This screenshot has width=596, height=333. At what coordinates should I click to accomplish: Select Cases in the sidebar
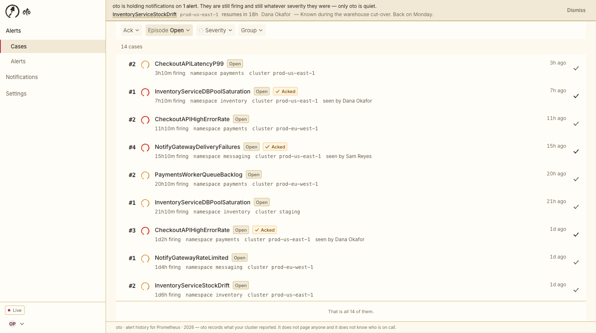pyautogui.click(x=53, y=46)
